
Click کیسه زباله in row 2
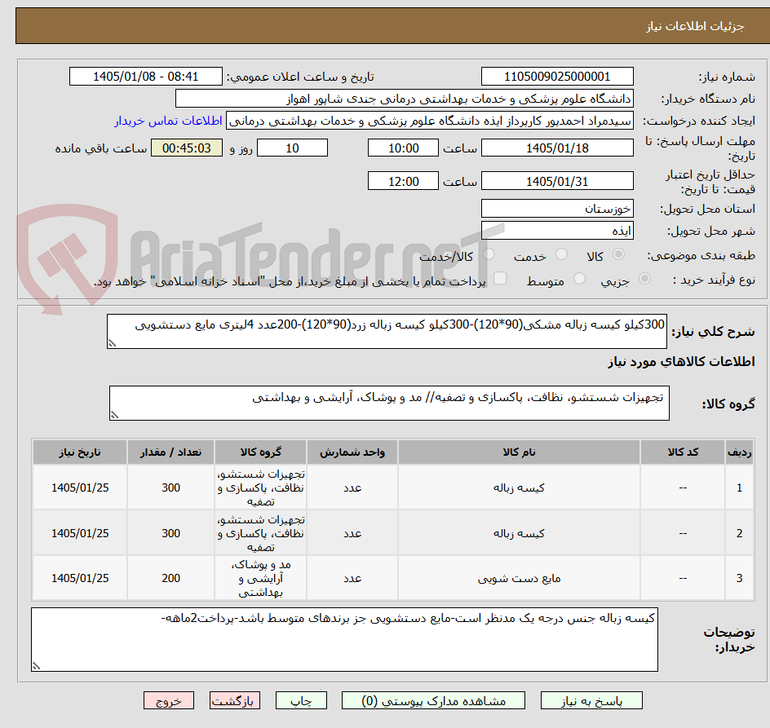(519, 533)
